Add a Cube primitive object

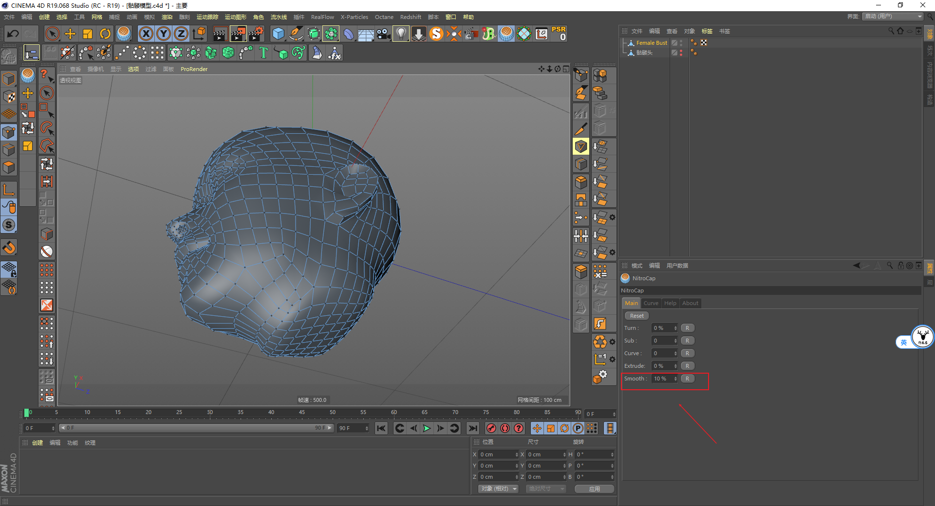tap(278, 34)
